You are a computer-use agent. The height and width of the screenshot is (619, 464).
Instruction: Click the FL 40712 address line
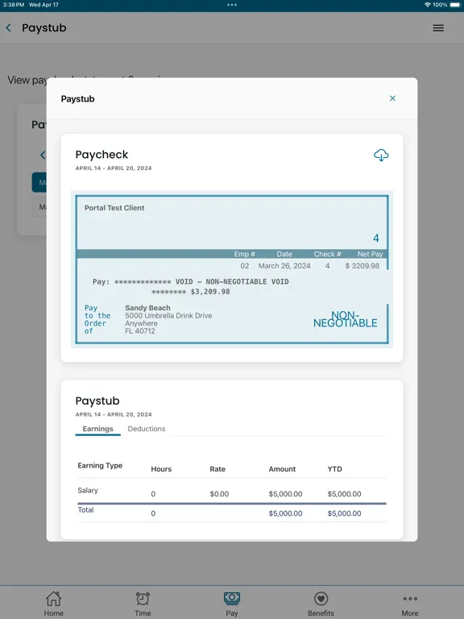[x=140, y=331]
